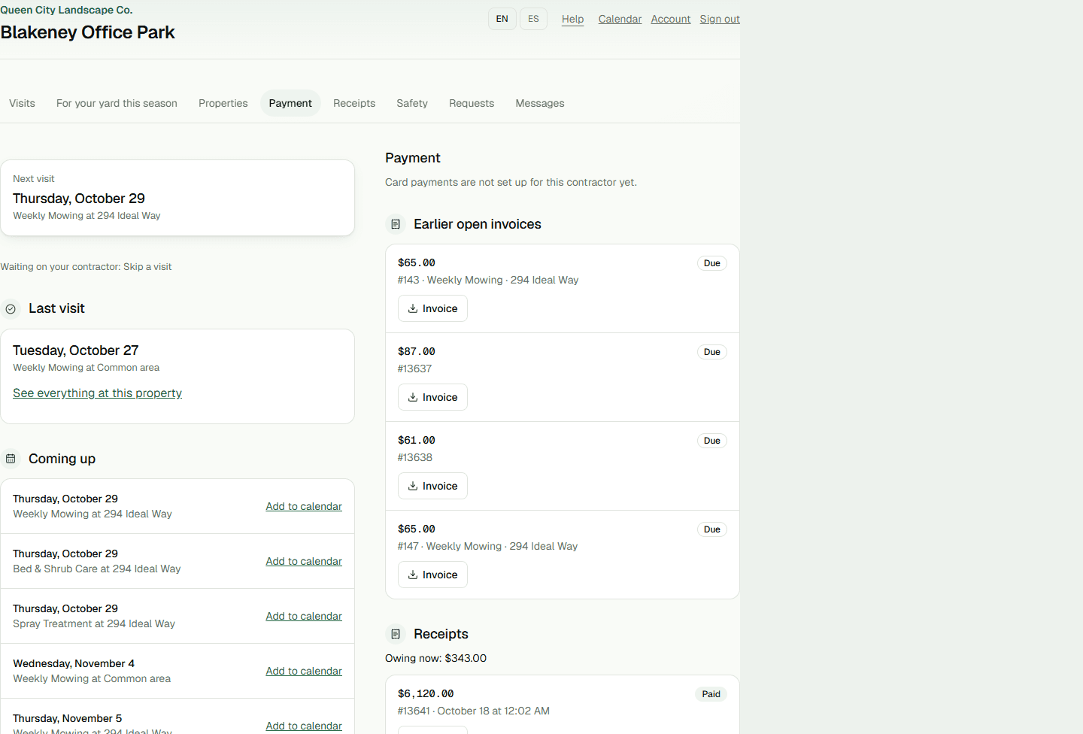
Task: Download invoice #13638 for $61.00
Action: pos(432,486)
